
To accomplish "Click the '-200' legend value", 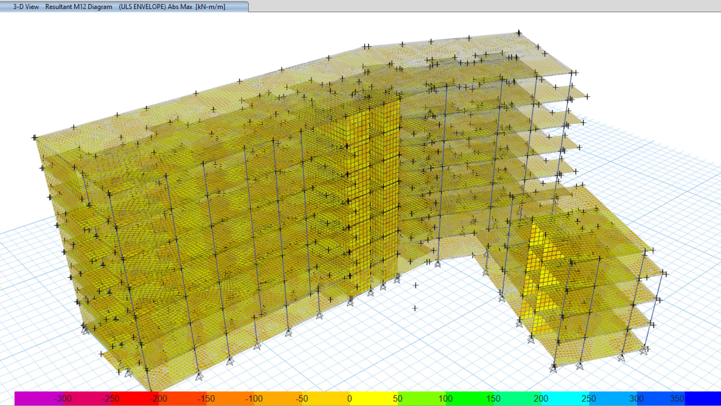I will pos(158,398).
